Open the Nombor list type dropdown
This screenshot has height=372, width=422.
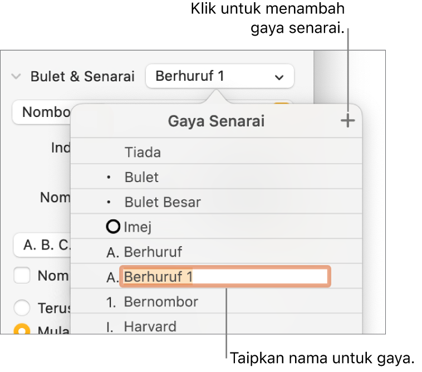42,112
